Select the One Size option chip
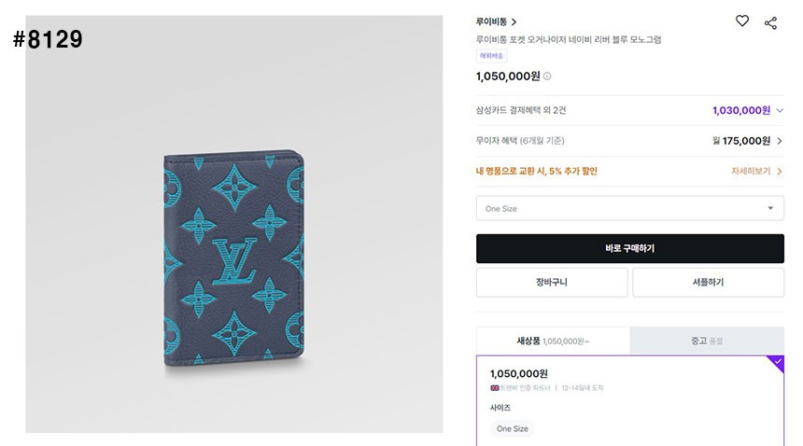Viewport: 803px width, 446px height. (x=512, y=428)
